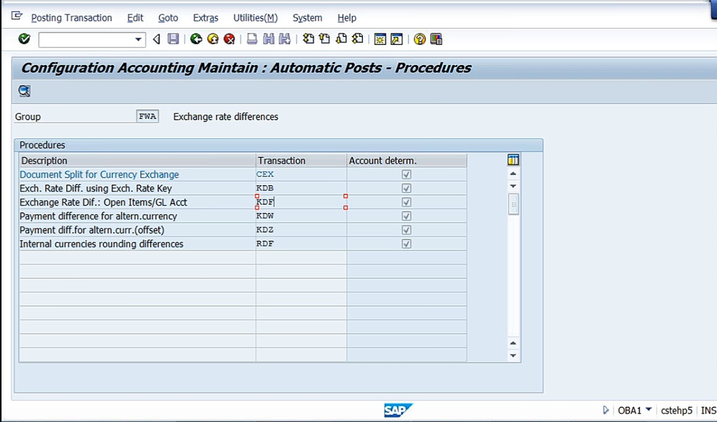Image resolution: width=717 pixels, height=422 pixels.
Task: Click the Customize Local Layout icon
Action: click(436, 39)
